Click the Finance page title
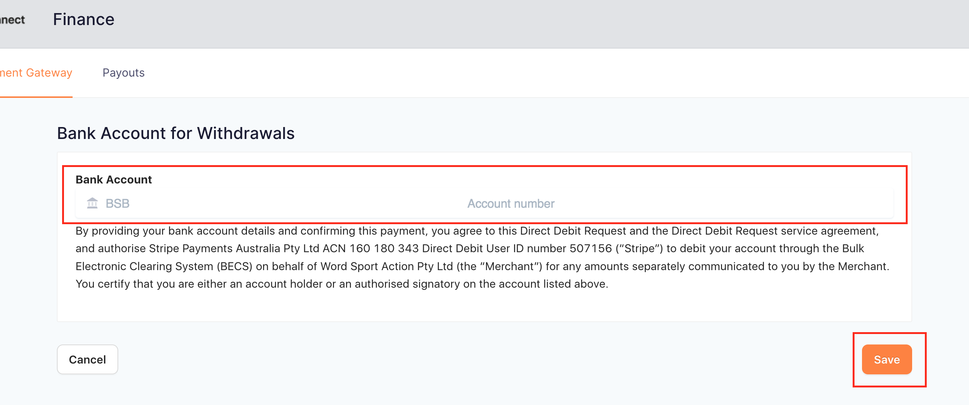The height and width of the screenshot is (405, 969). (x=83, y=19)
